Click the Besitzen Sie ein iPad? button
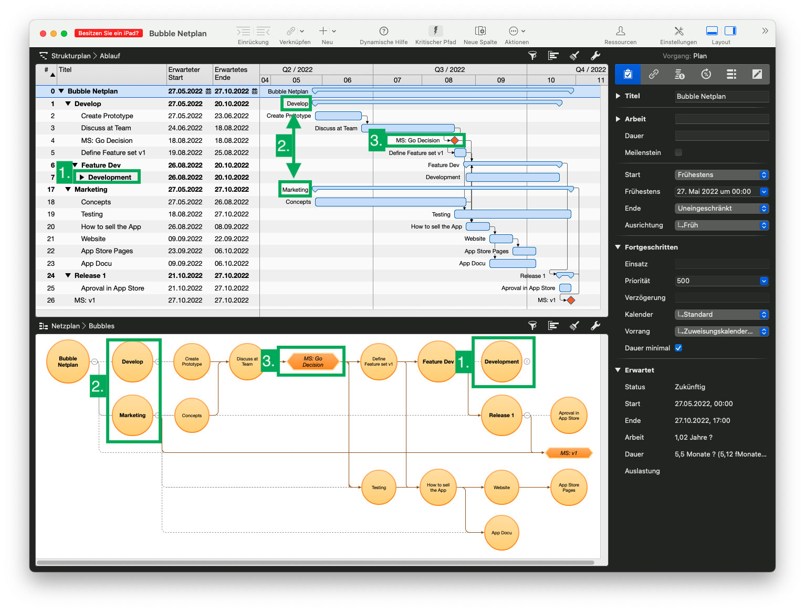Screen dimensions: 805x611 click(108, 33)
